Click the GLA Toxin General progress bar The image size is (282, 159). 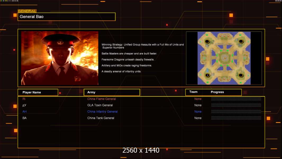click(x=236, y=105)
